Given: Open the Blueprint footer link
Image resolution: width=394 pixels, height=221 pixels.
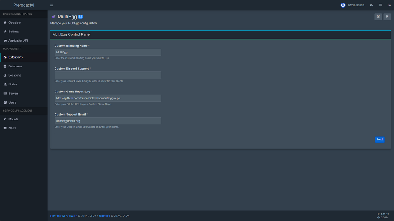Looking at the screenshot, I should click(105, 216).
